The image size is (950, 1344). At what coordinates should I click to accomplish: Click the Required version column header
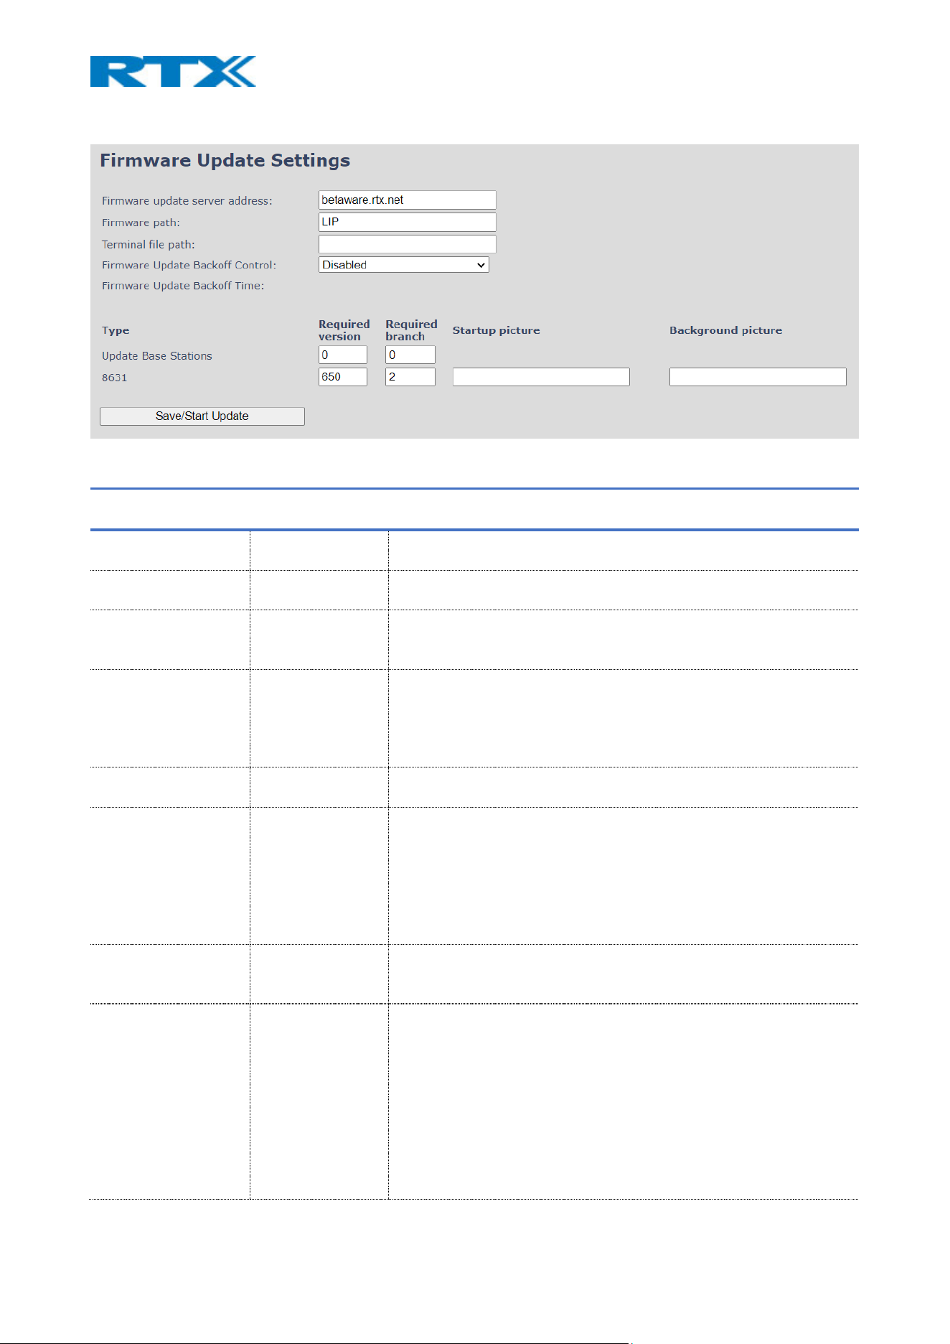click(344, 330)
